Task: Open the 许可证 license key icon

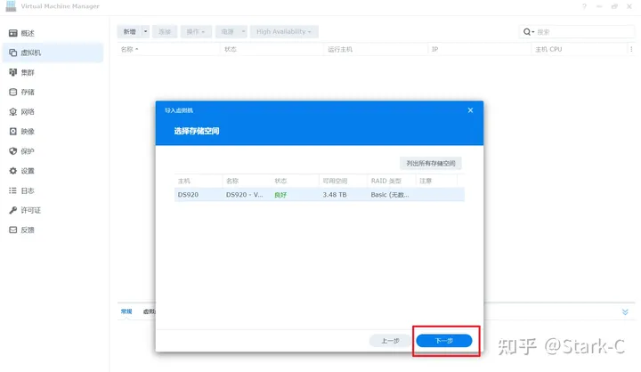Action: [x=12, y=210]
